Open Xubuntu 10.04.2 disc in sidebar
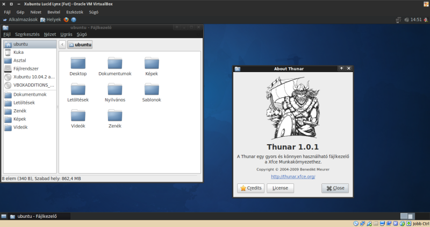This screenshot has width=430, height=227. click(x=30, y=77)
